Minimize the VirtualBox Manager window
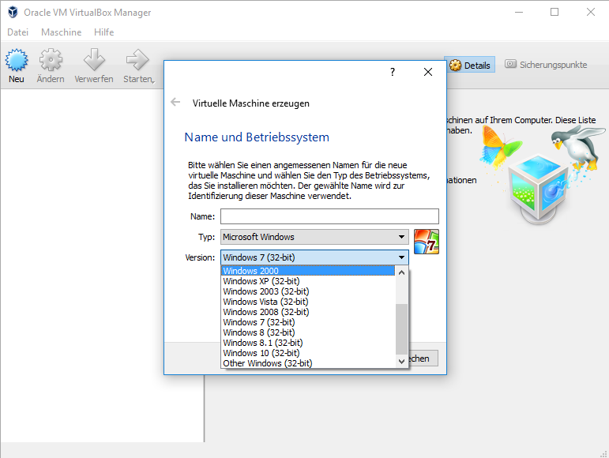This screenshot has width=609, height=458. [x=519, y=12]
